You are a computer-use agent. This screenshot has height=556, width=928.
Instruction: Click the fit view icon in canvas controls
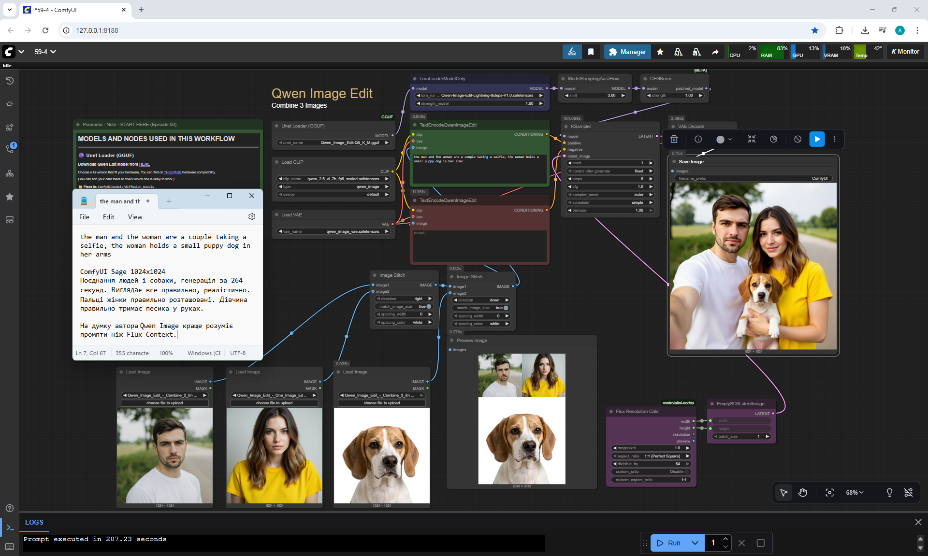[x=829, y=492]
